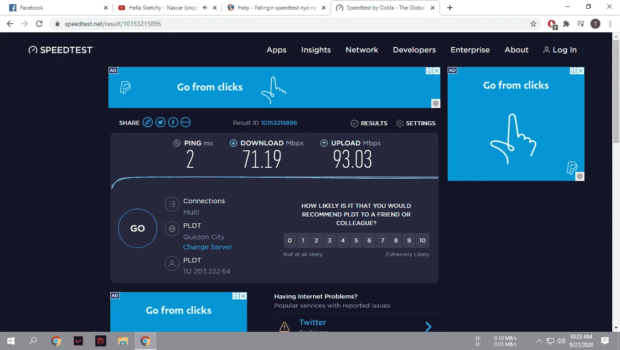The height and width of the screenshot is (350, 620).
Task: Click the Twitter problems warning icon
Action: tap(284, 326)
